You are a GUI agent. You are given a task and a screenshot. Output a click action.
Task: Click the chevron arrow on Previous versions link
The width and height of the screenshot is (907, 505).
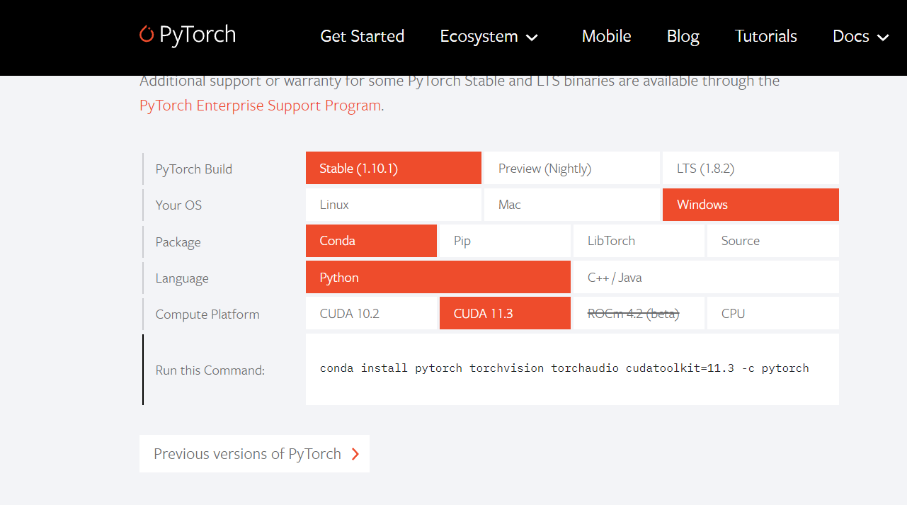tap(355, 454)
